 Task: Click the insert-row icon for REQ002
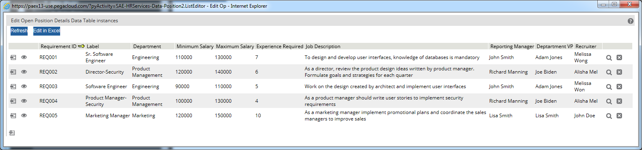pyautogui.click(x=13, y=72)
